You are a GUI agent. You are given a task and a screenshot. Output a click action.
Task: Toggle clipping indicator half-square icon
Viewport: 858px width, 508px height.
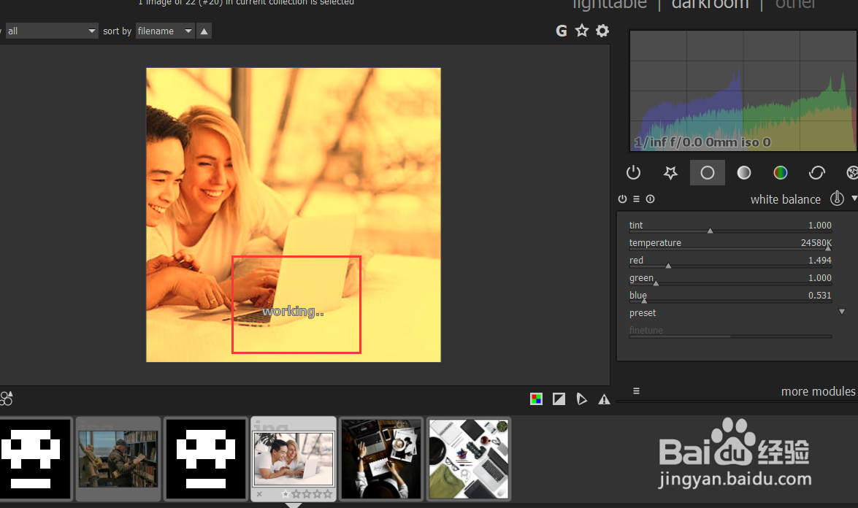(559, 399)
